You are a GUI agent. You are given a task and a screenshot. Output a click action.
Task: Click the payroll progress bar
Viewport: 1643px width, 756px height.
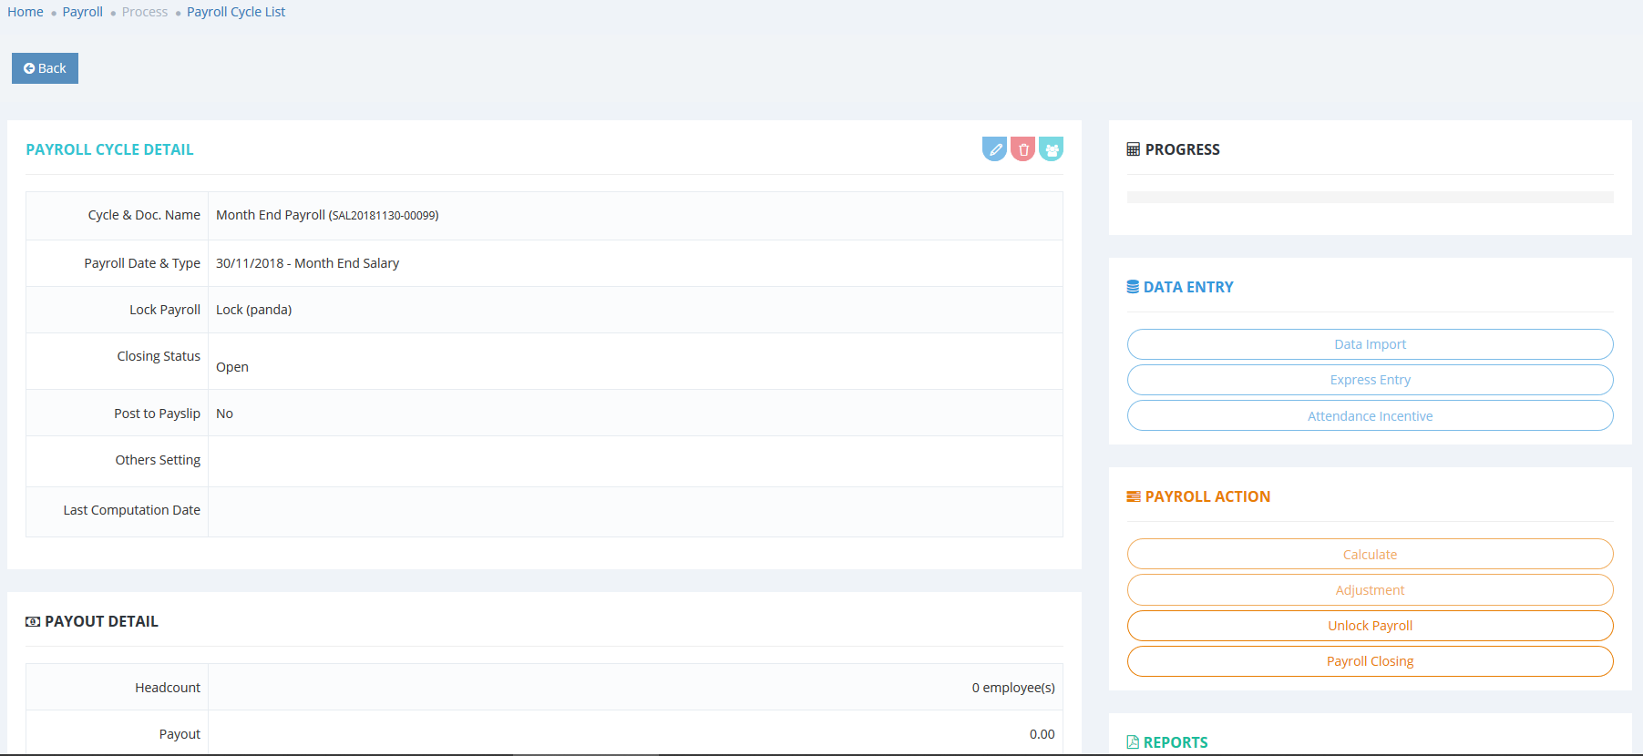coord(1370,198)
